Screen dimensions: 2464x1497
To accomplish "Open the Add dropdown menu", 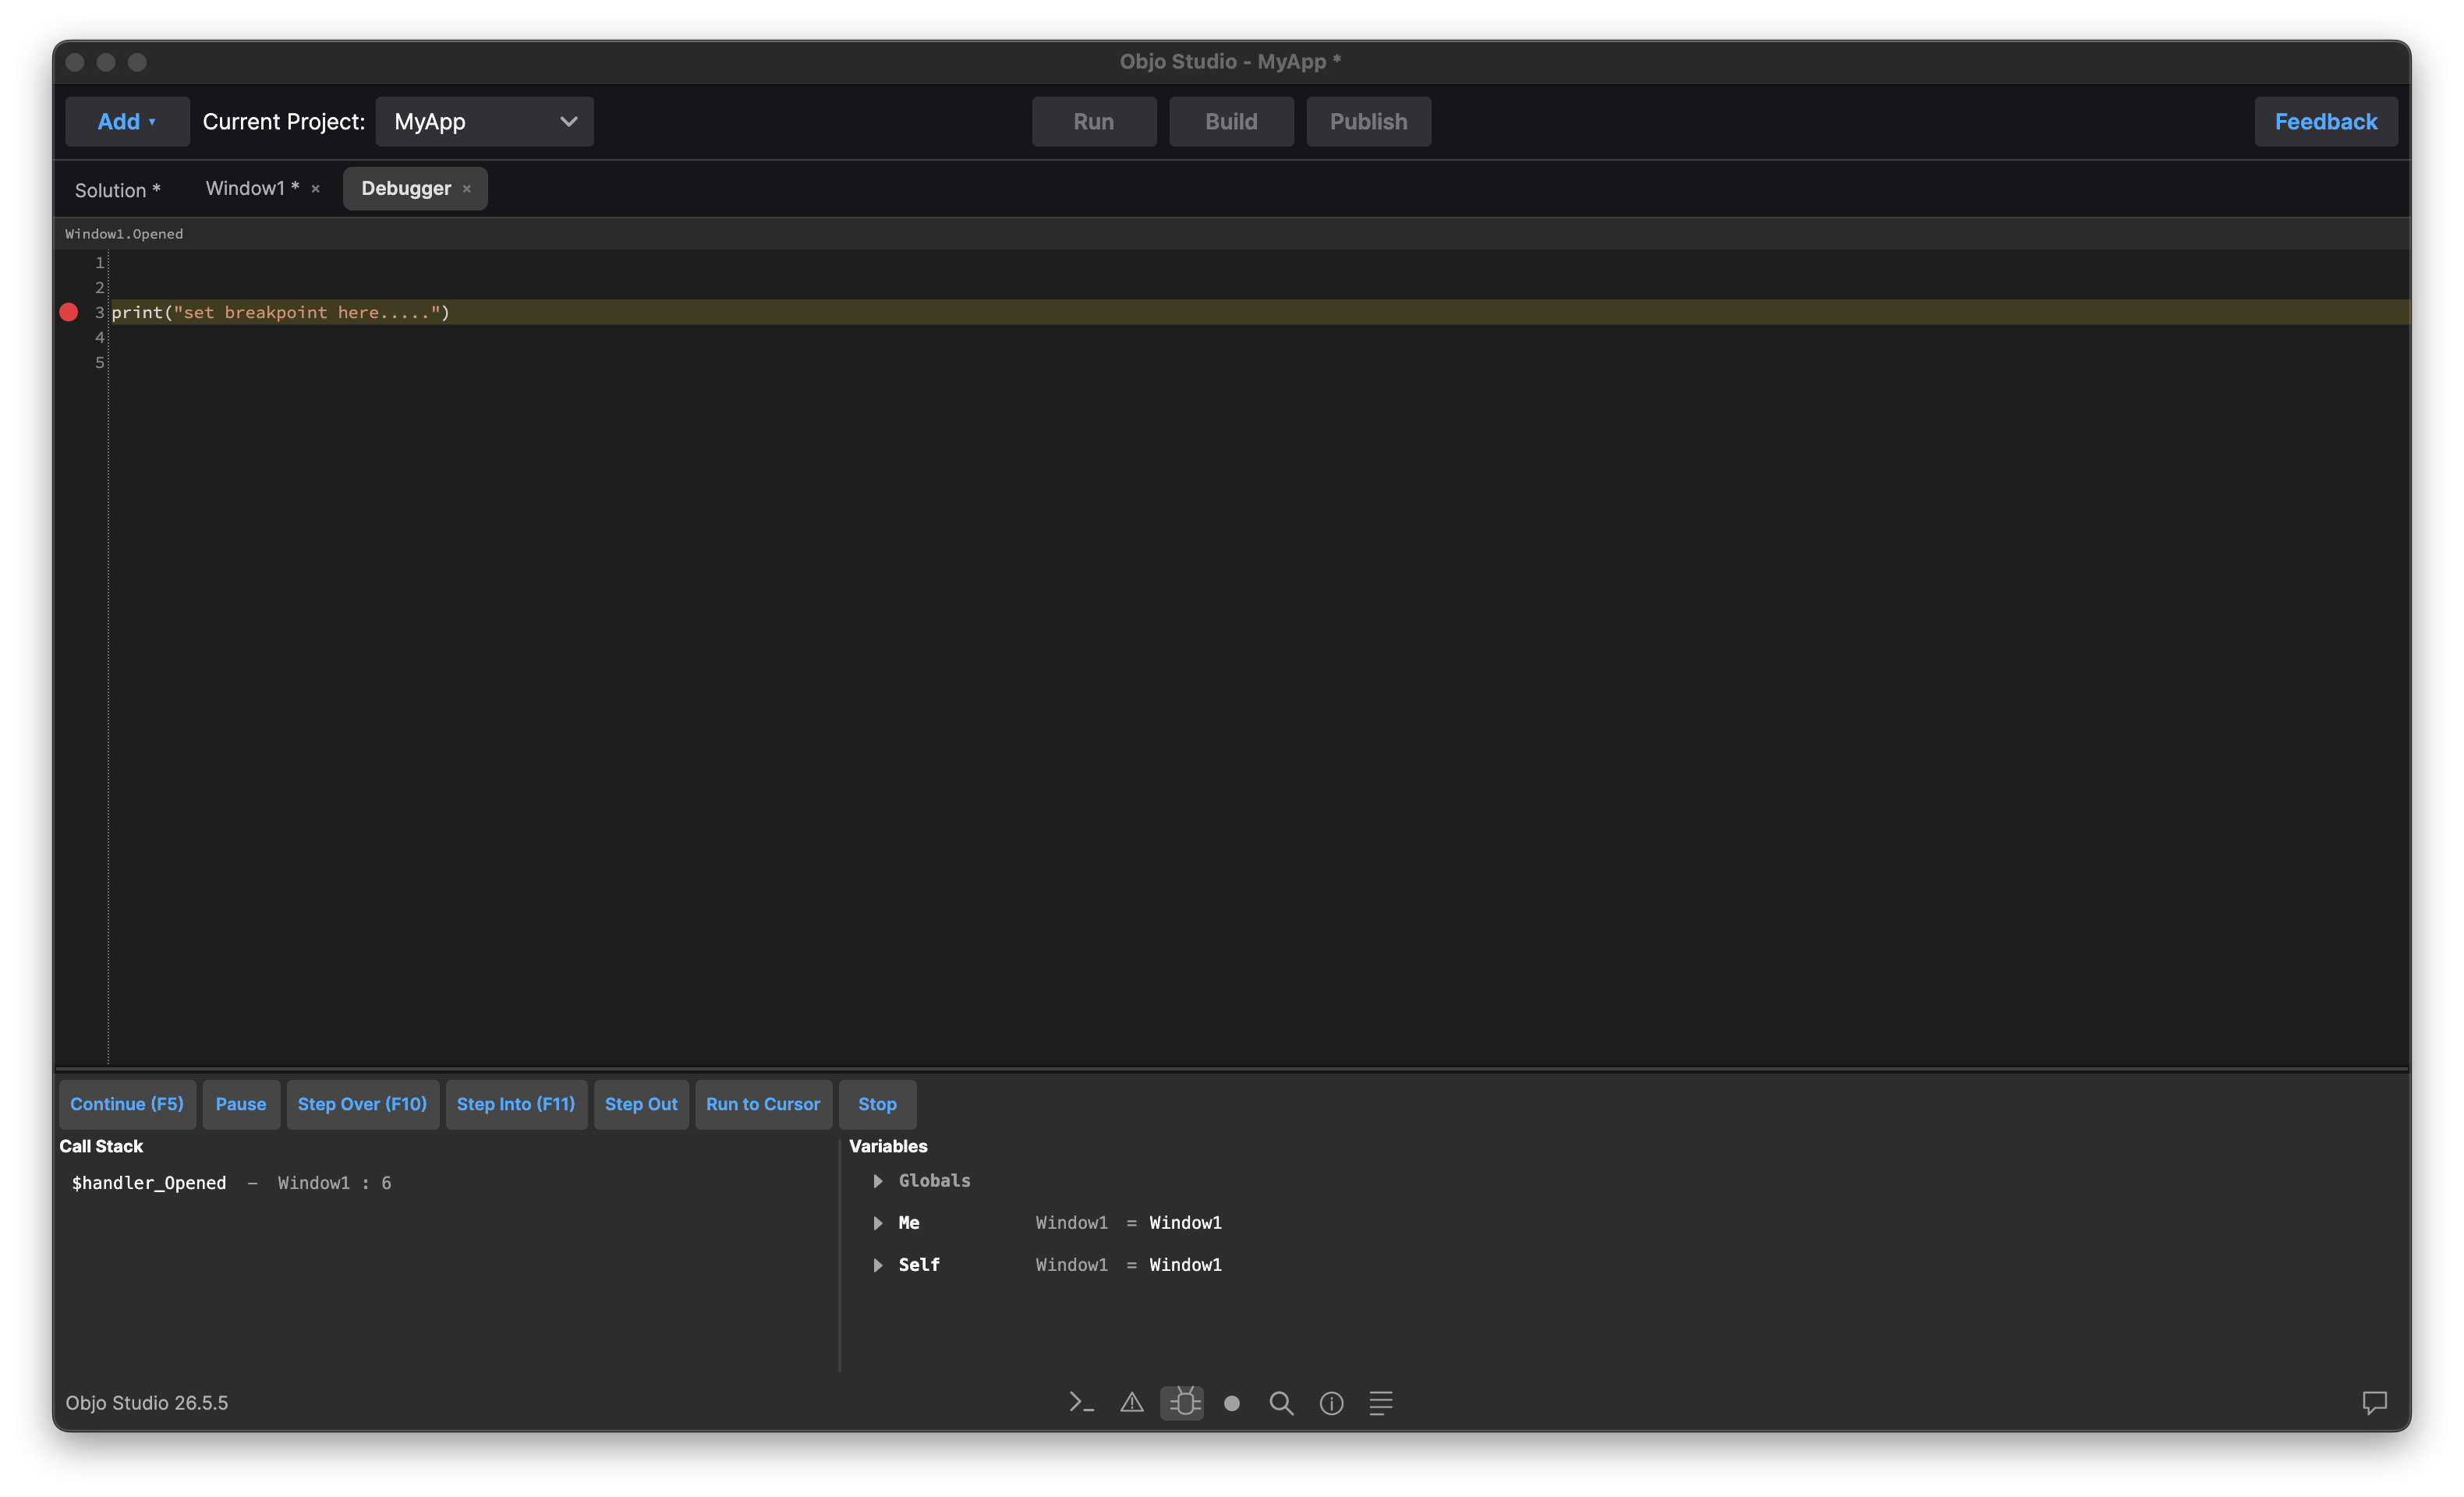I will coord(127,121).
